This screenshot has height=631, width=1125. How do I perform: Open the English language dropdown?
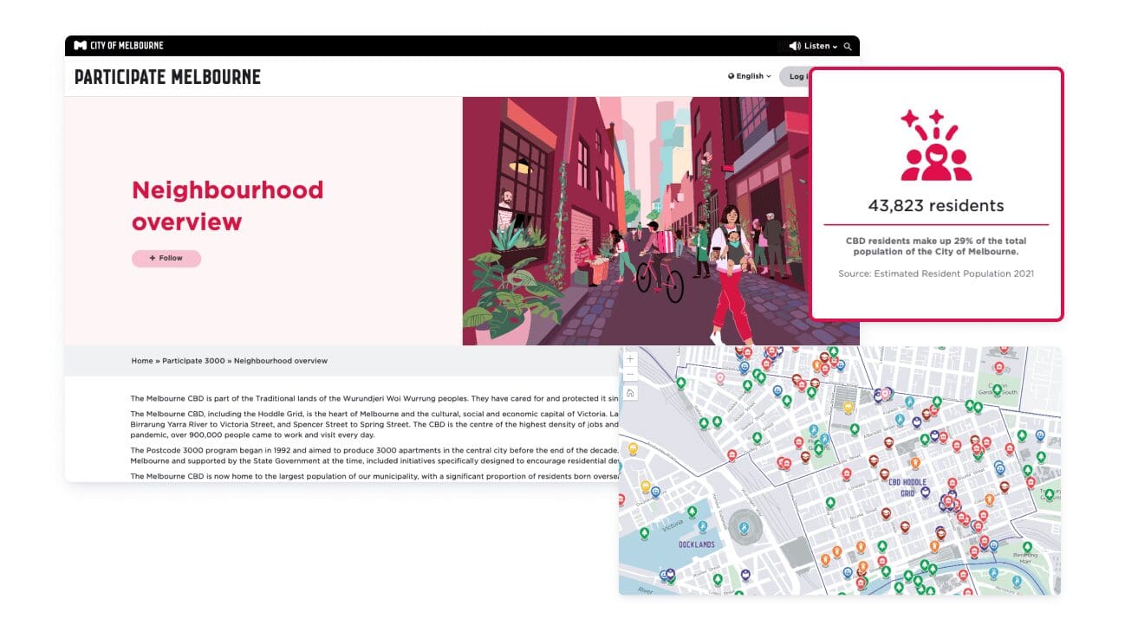[x=750, y=76]
